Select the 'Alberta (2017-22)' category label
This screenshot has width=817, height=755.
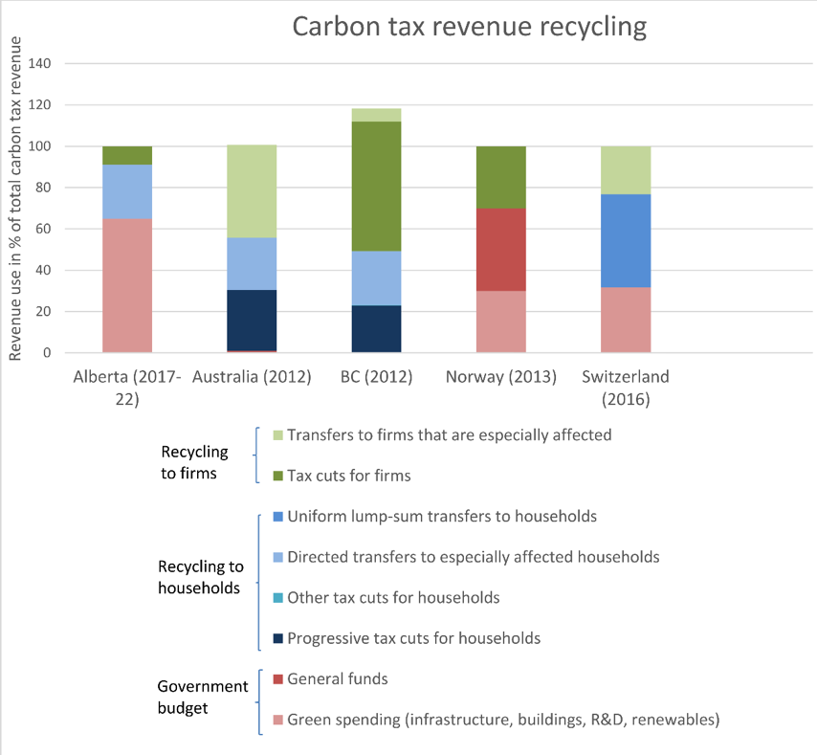[127, 388]
